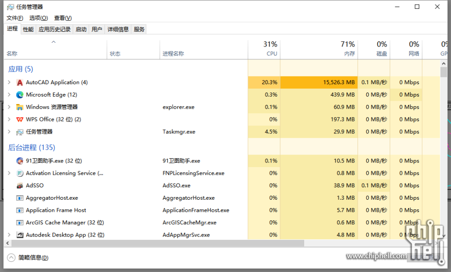The width and height of the screenshot is (451, 272).
Task: Click the Application Frame Host icon
Action: [x=19, y=210]
